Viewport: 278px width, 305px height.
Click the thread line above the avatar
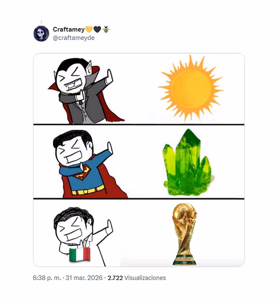(x=41, y=22)
